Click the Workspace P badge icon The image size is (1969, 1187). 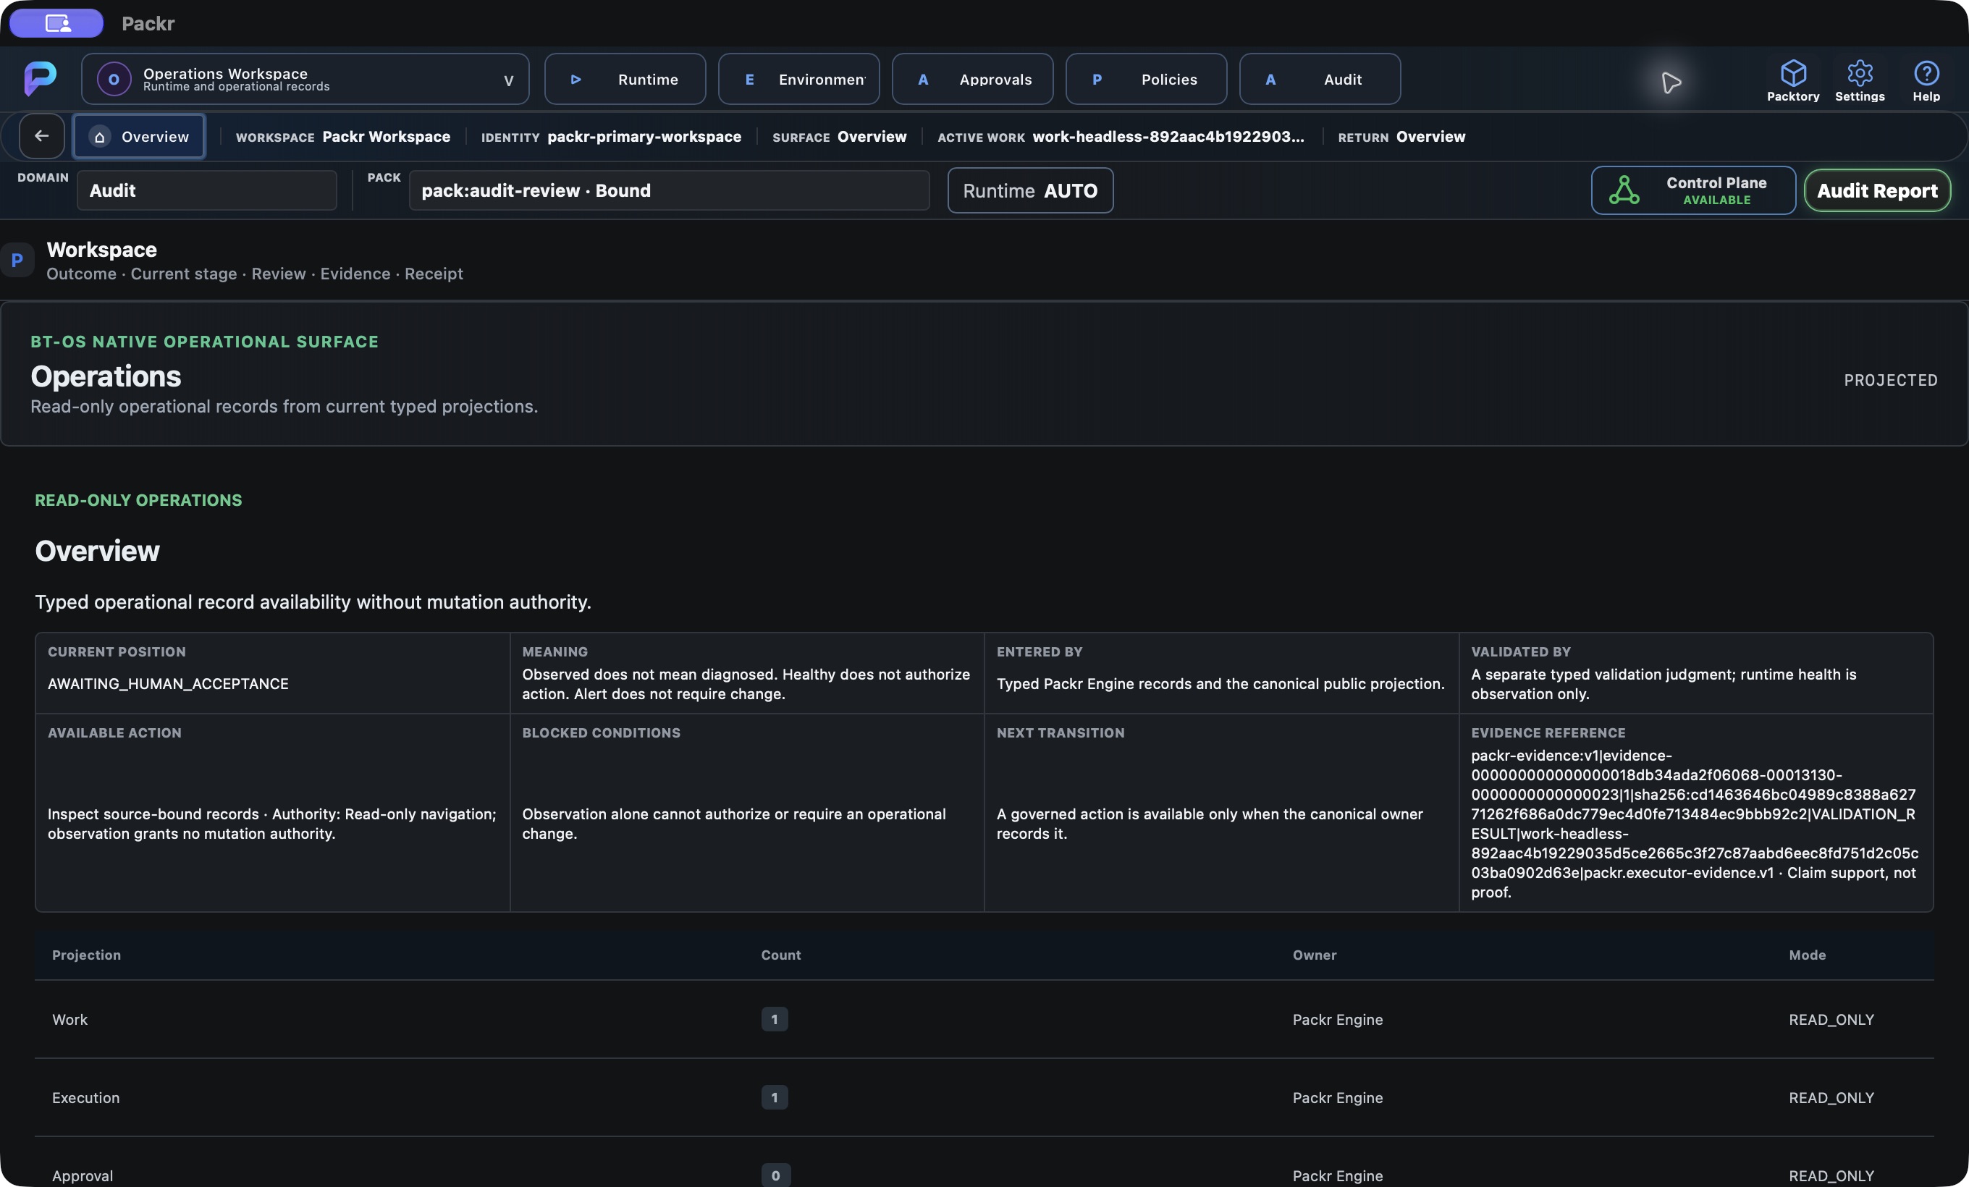(x=17, y=261)
